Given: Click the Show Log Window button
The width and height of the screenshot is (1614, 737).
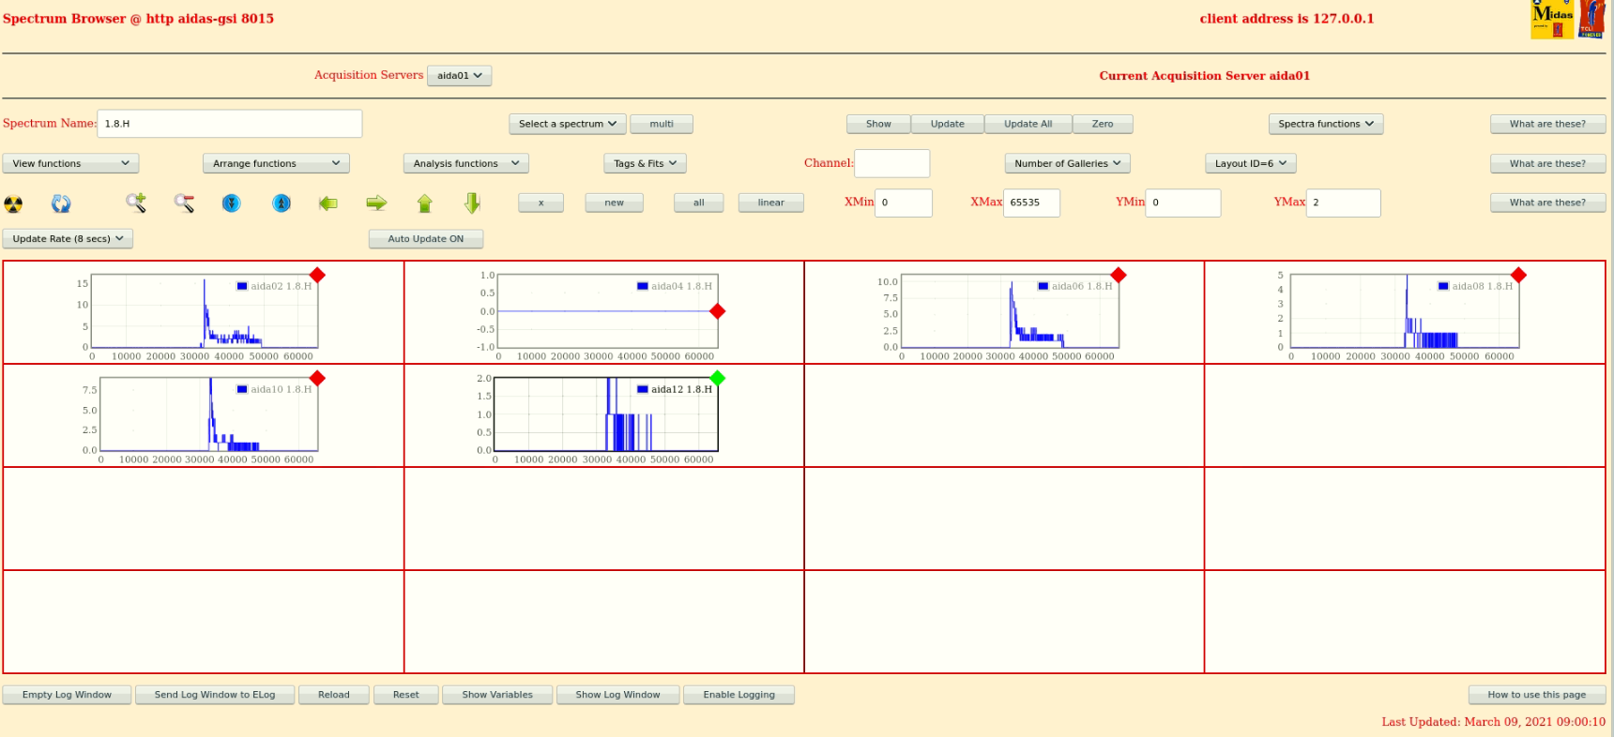Looking at the screenshot, I should [x=617, y=695].
